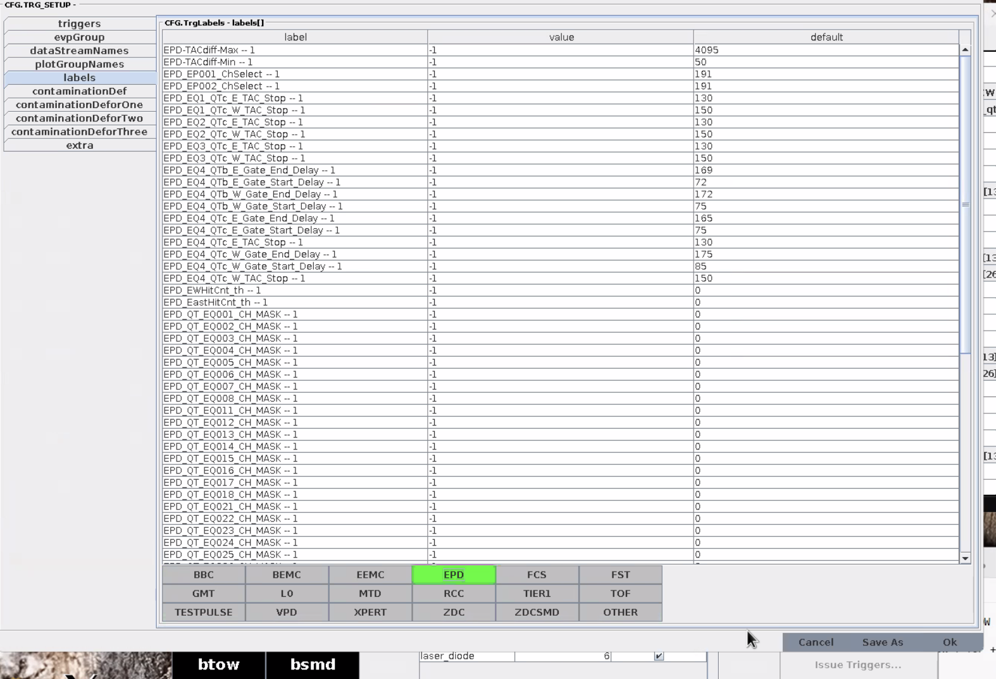996x679 pixels.
Task: Click default 85 for EPD_EQ4_QTc_W_Gate_Start_Delay
Action: [x=826, y=266]
